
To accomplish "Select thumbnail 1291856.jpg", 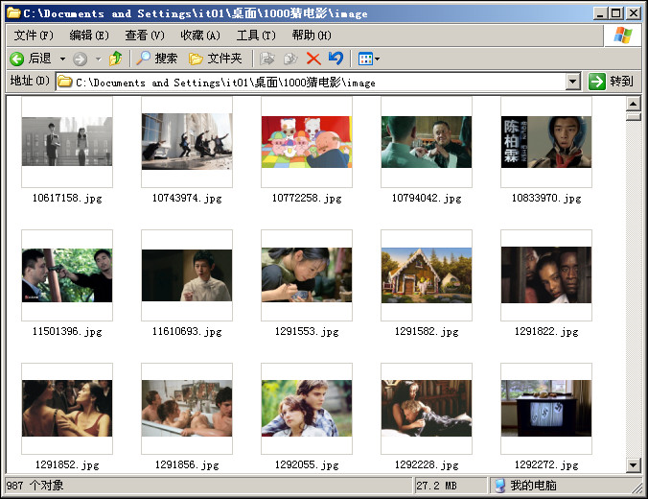I will tap(187, 409).
